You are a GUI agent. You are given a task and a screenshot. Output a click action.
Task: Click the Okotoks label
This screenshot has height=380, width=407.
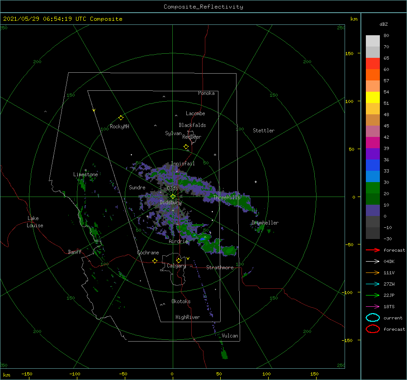(181, 301)
